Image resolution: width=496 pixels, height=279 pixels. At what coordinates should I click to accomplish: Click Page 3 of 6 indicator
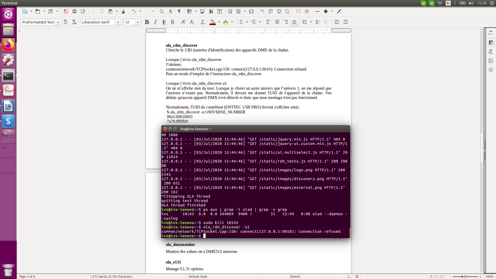click(x=28, y=276)
